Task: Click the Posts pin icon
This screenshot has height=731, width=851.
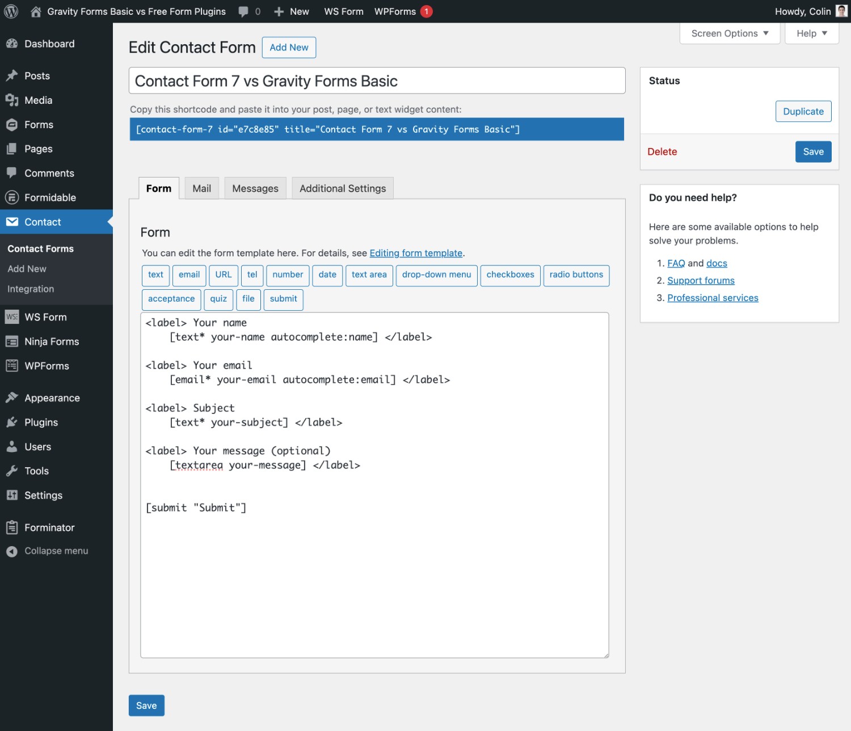Action: coord(12,75)
